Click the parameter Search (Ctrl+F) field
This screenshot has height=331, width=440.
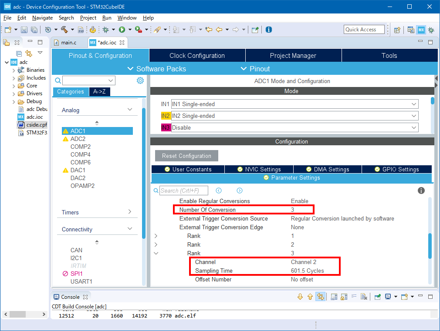tap(184, 191)
